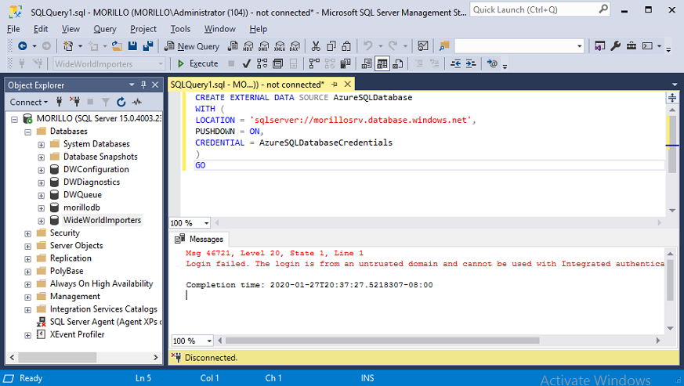The image size is (684, 386).
Task: Expand the System Databases folder
Action: pyautogui.click(x=41, y=144)
